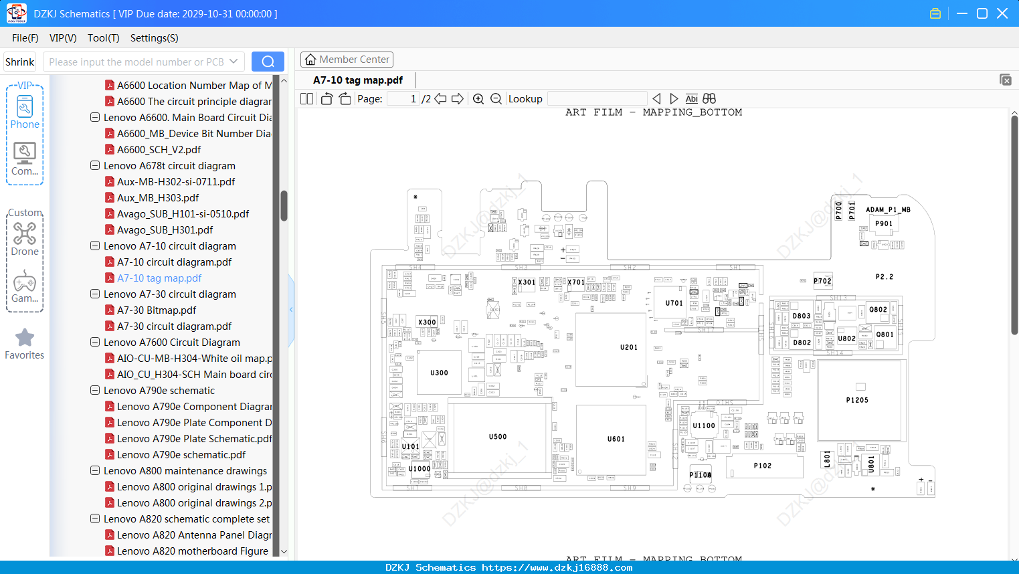Open A7-30 Bitmap.pdf
This screenshot has height=574, width=1019.
point(157,310)
